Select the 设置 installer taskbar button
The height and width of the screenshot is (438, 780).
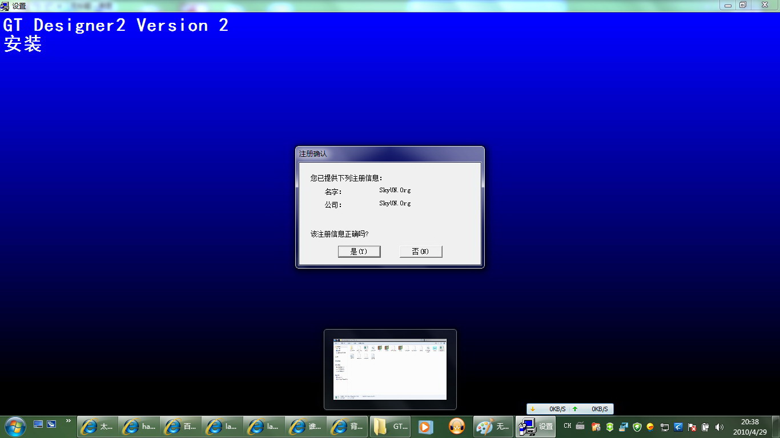536,427
